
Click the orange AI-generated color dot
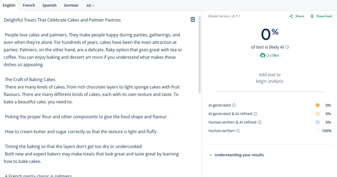[318, 105]
